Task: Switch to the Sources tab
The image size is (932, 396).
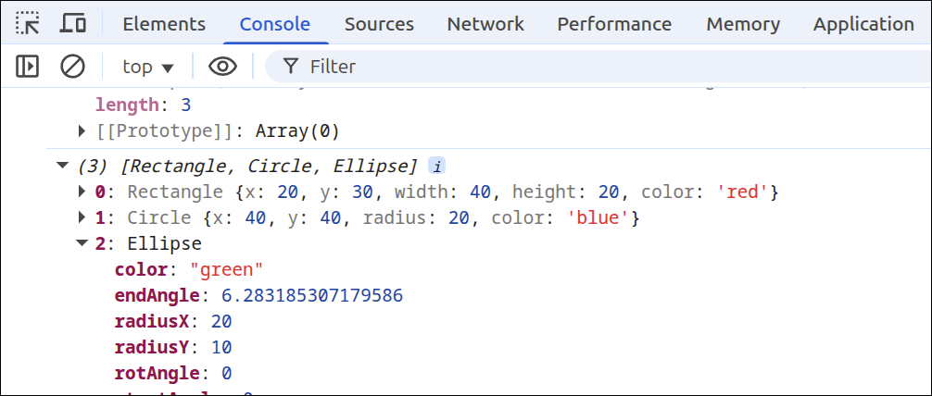Action: 379,24
